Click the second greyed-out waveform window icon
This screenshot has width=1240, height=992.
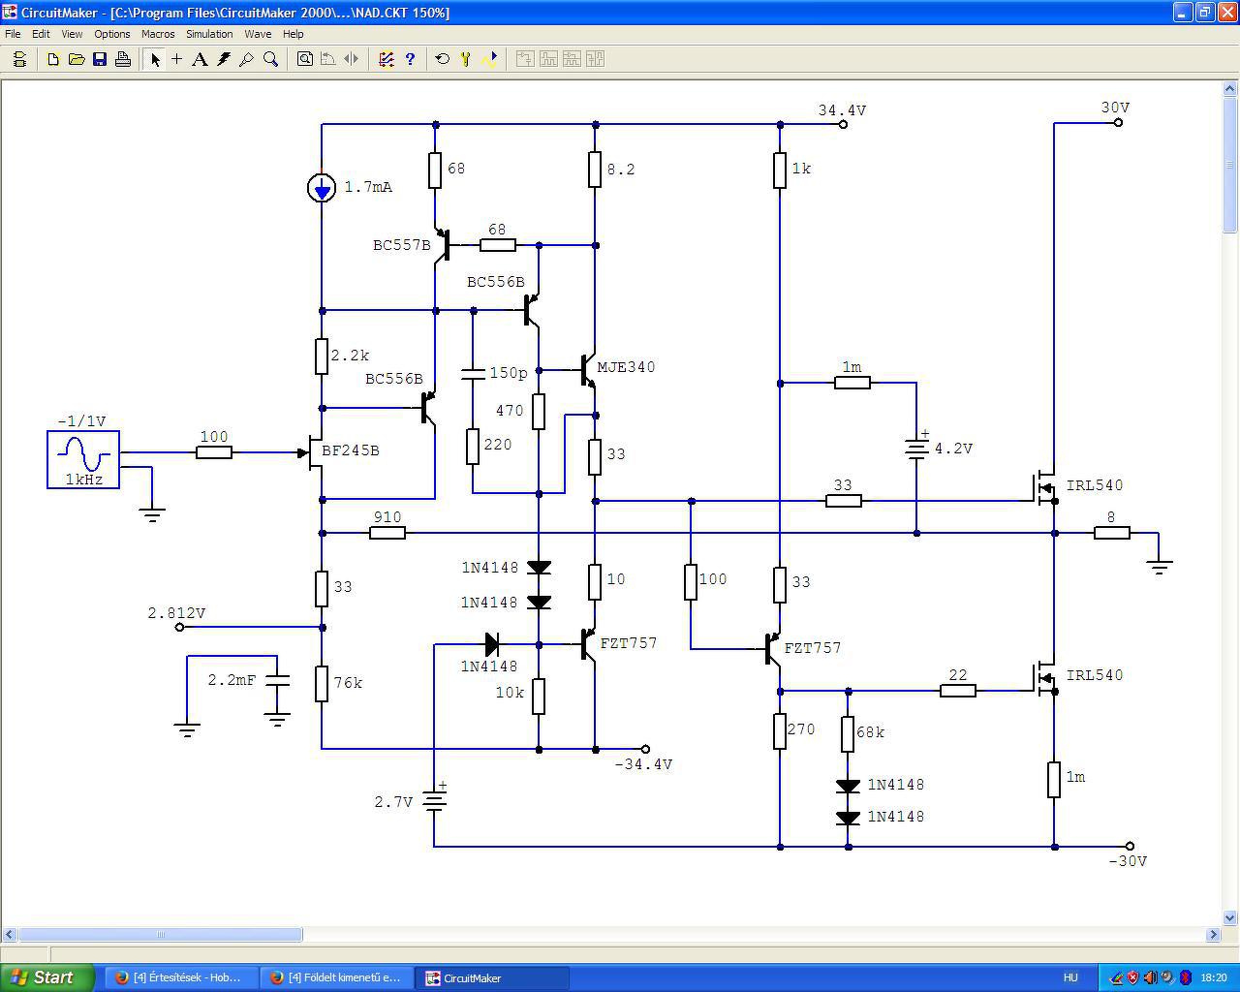(548, 59)
